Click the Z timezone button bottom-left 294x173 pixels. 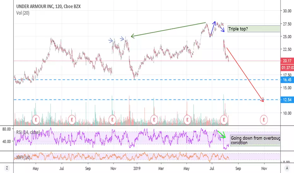[x=7, y=168]
